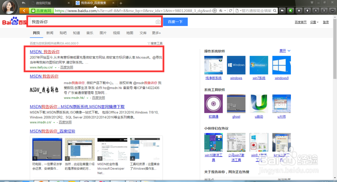Open MSDN我告诉你_百度经验 result
Screen dimensions: 337x182
pos(53,131)
